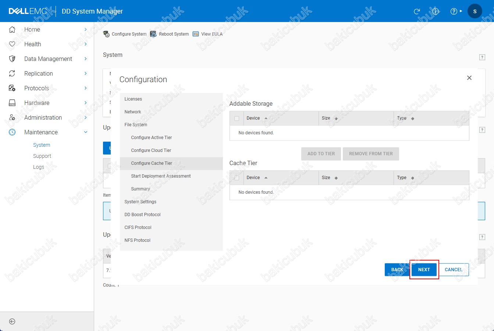This screenshot has width=494, height=331.
Task: Click the Home house icon in the sidebar
Action: [12, 29]
